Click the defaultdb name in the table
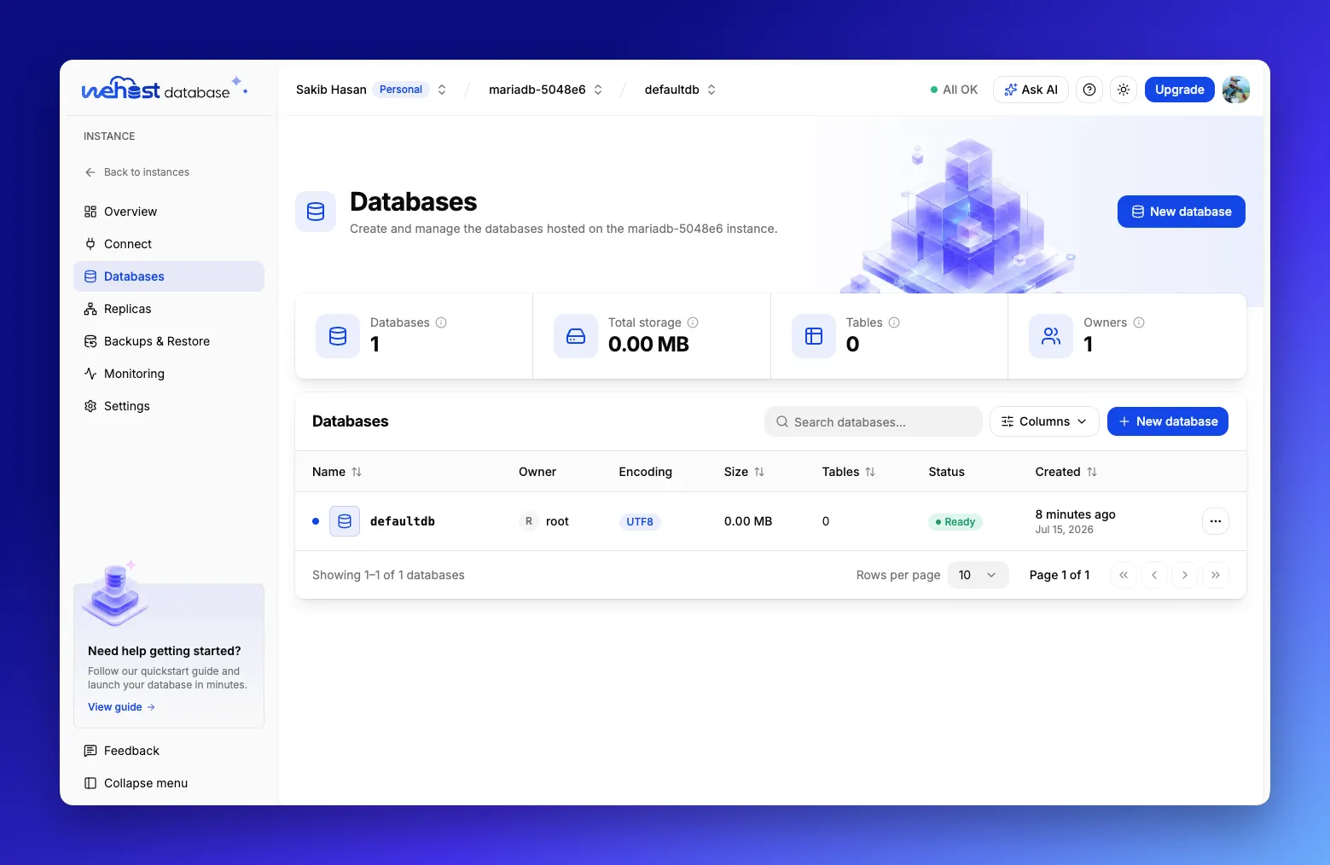Image resolution: width=1330 pixels, height=865 pixels. (x=403, y=521)
